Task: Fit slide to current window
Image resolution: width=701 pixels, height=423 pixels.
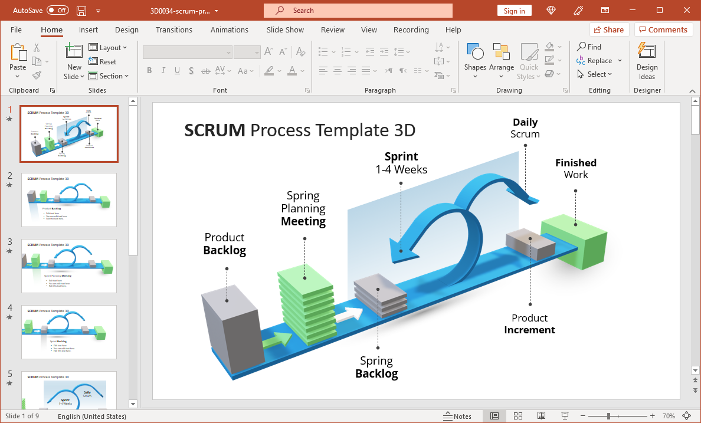Action: tap(686, 416)
